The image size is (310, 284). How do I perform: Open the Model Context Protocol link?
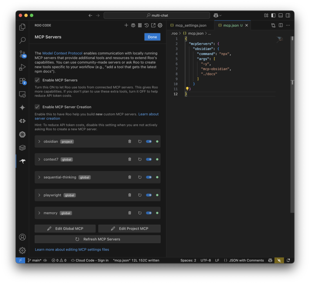[62, 53]
